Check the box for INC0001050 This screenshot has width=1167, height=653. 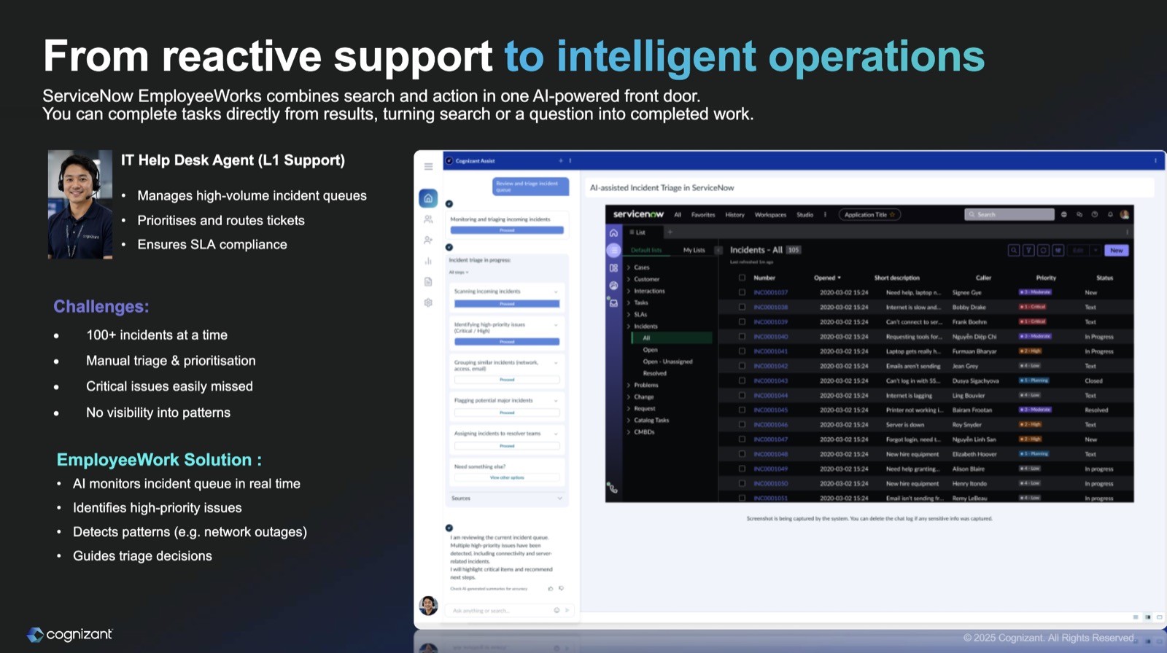[742, 483]
